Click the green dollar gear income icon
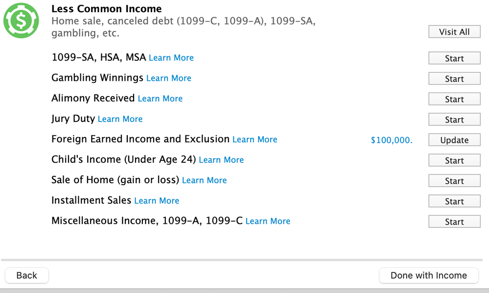 (21, 21)
